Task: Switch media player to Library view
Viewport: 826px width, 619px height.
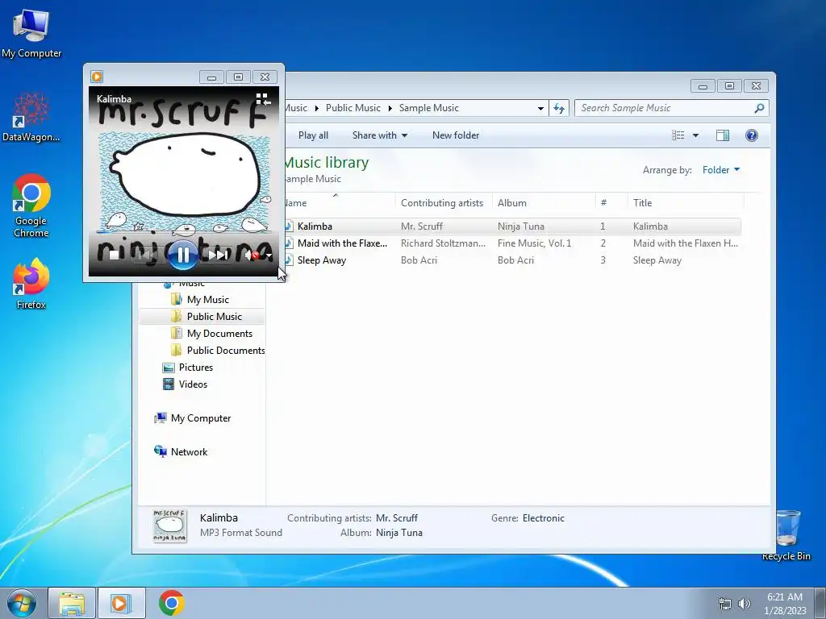Action: click(263, 99)
